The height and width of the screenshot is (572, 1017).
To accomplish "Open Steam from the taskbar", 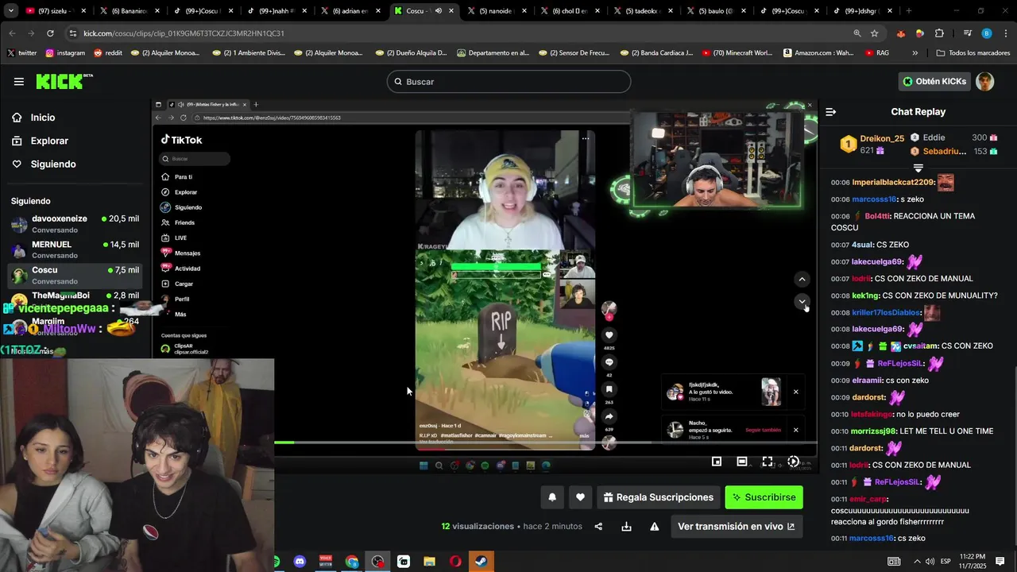I will pos(481,562).
